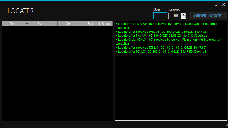This screenshot has width=228, height=128.
Task: Decrease Quantity with the down arrow
Action: pos(184,17)
